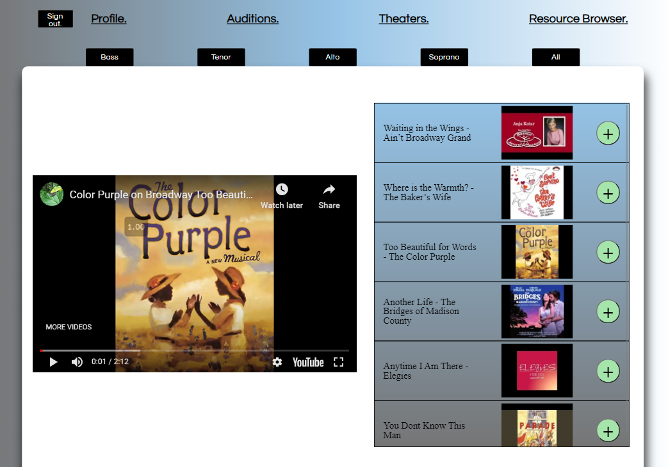The height and width of the screenshot is (467, 668).
Task: Add Another Life song with plus button
Action: 608,312
